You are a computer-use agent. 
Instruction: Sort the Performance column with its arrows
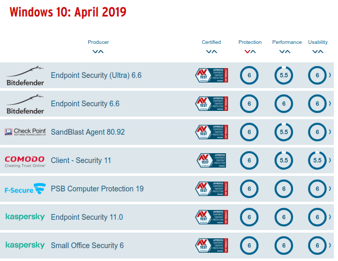pos(285,52)
